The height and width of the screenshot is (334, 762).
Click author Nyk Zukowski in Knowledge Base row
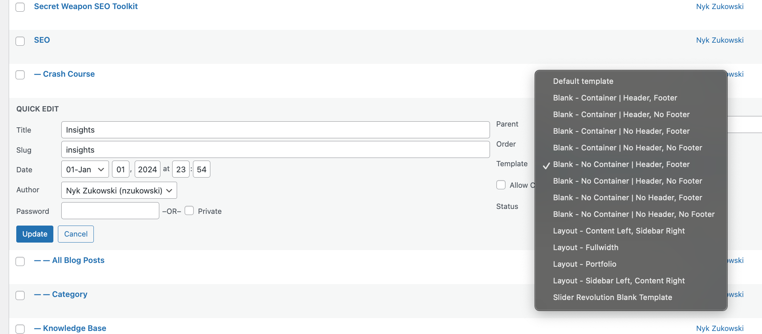pyautogui.click(x=720, y=328)
